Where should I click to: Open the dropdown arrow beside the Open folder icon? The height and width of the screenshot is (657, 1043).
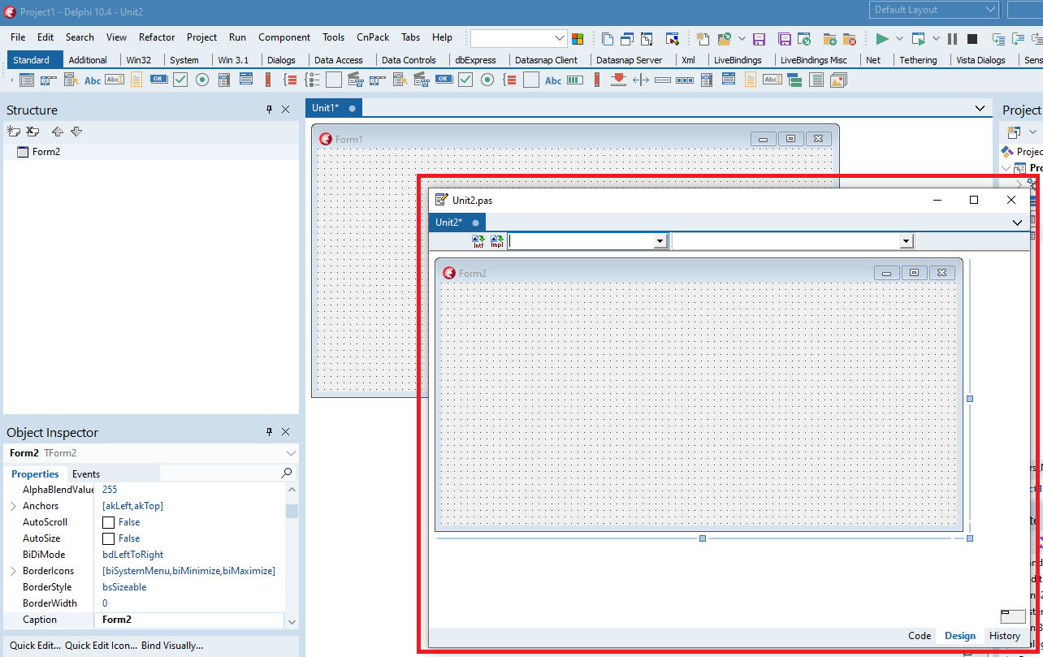(x=742, y=38)
